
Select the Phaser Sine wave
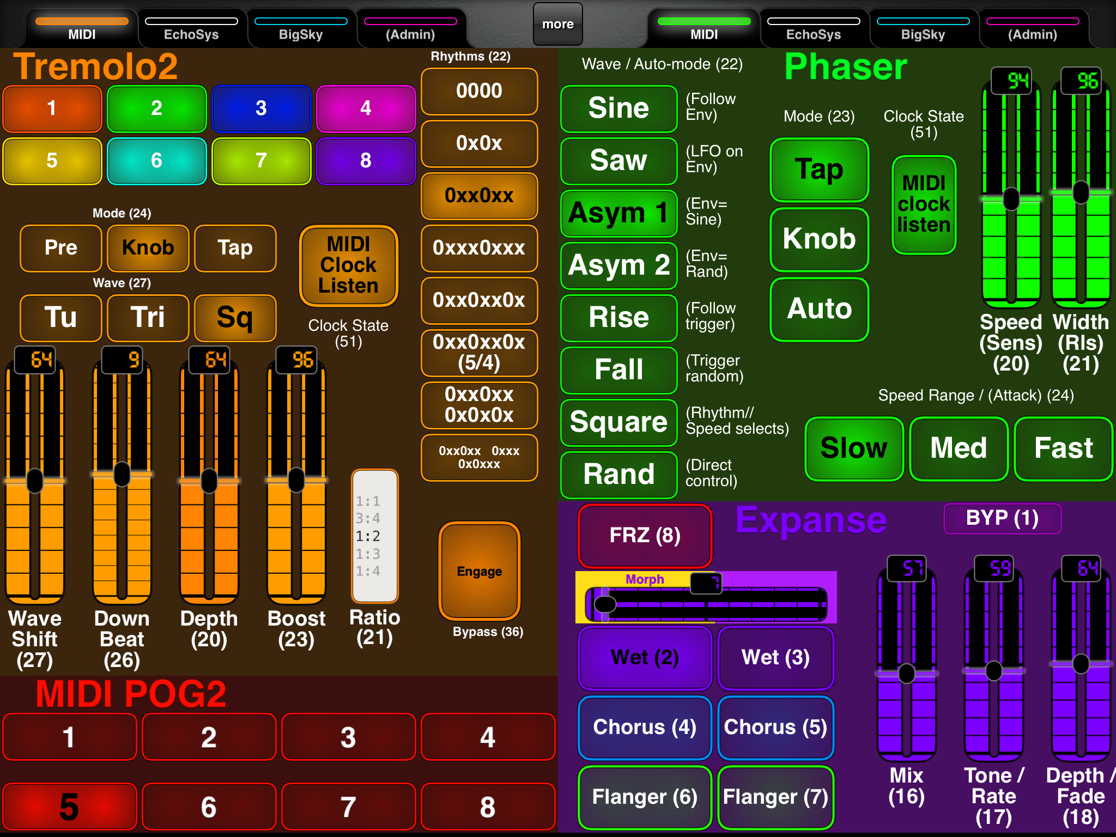pos(619,108)
